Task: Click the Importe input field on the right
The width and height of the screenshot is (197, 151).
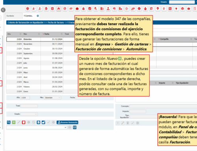Action: [138, 112]
